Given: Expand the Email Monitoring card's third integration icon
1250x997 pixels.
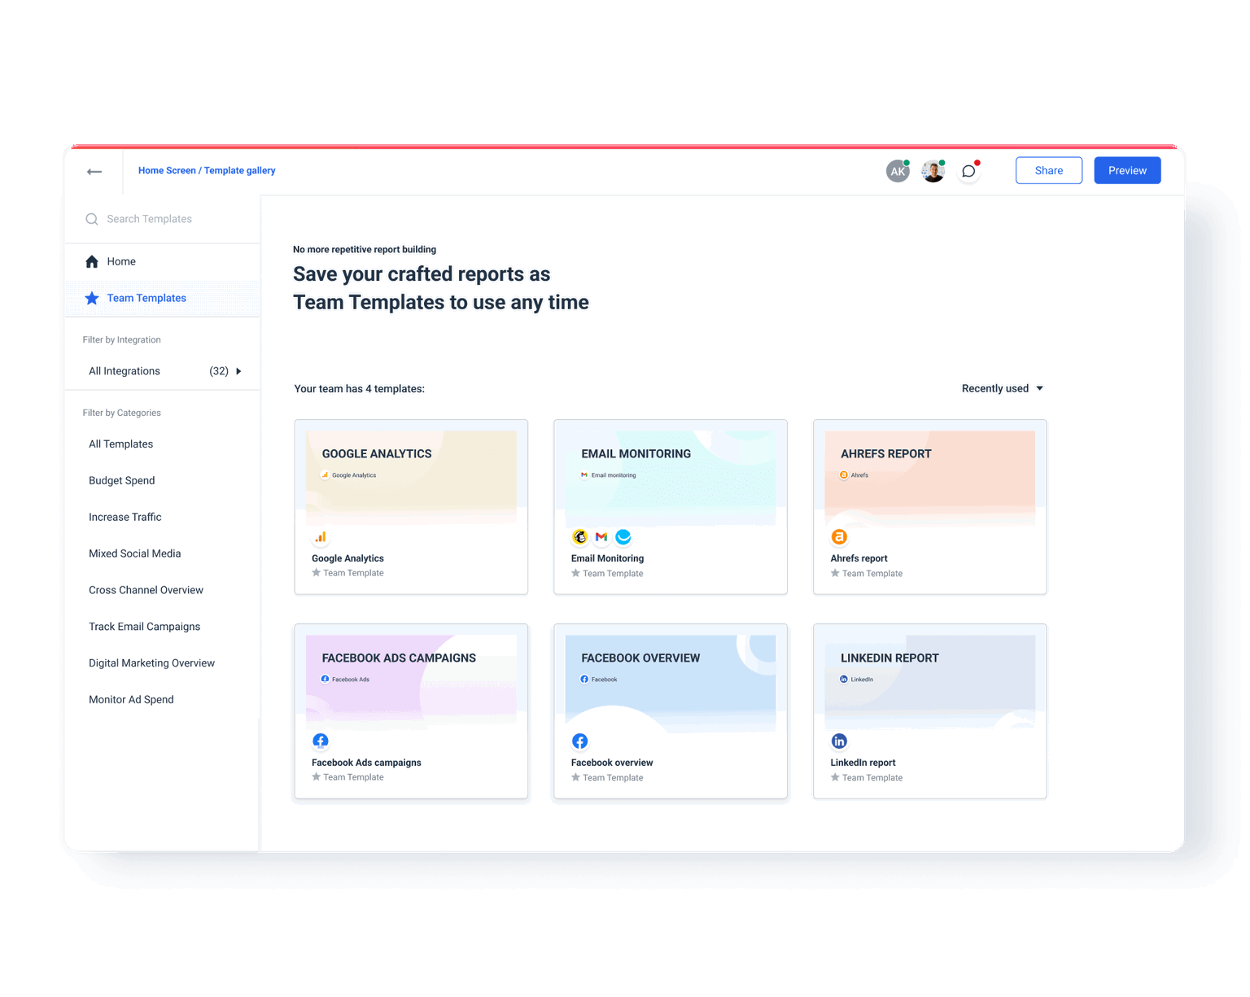Looking at the screenshot, I should pyautogui.click(x=623, y=536).
